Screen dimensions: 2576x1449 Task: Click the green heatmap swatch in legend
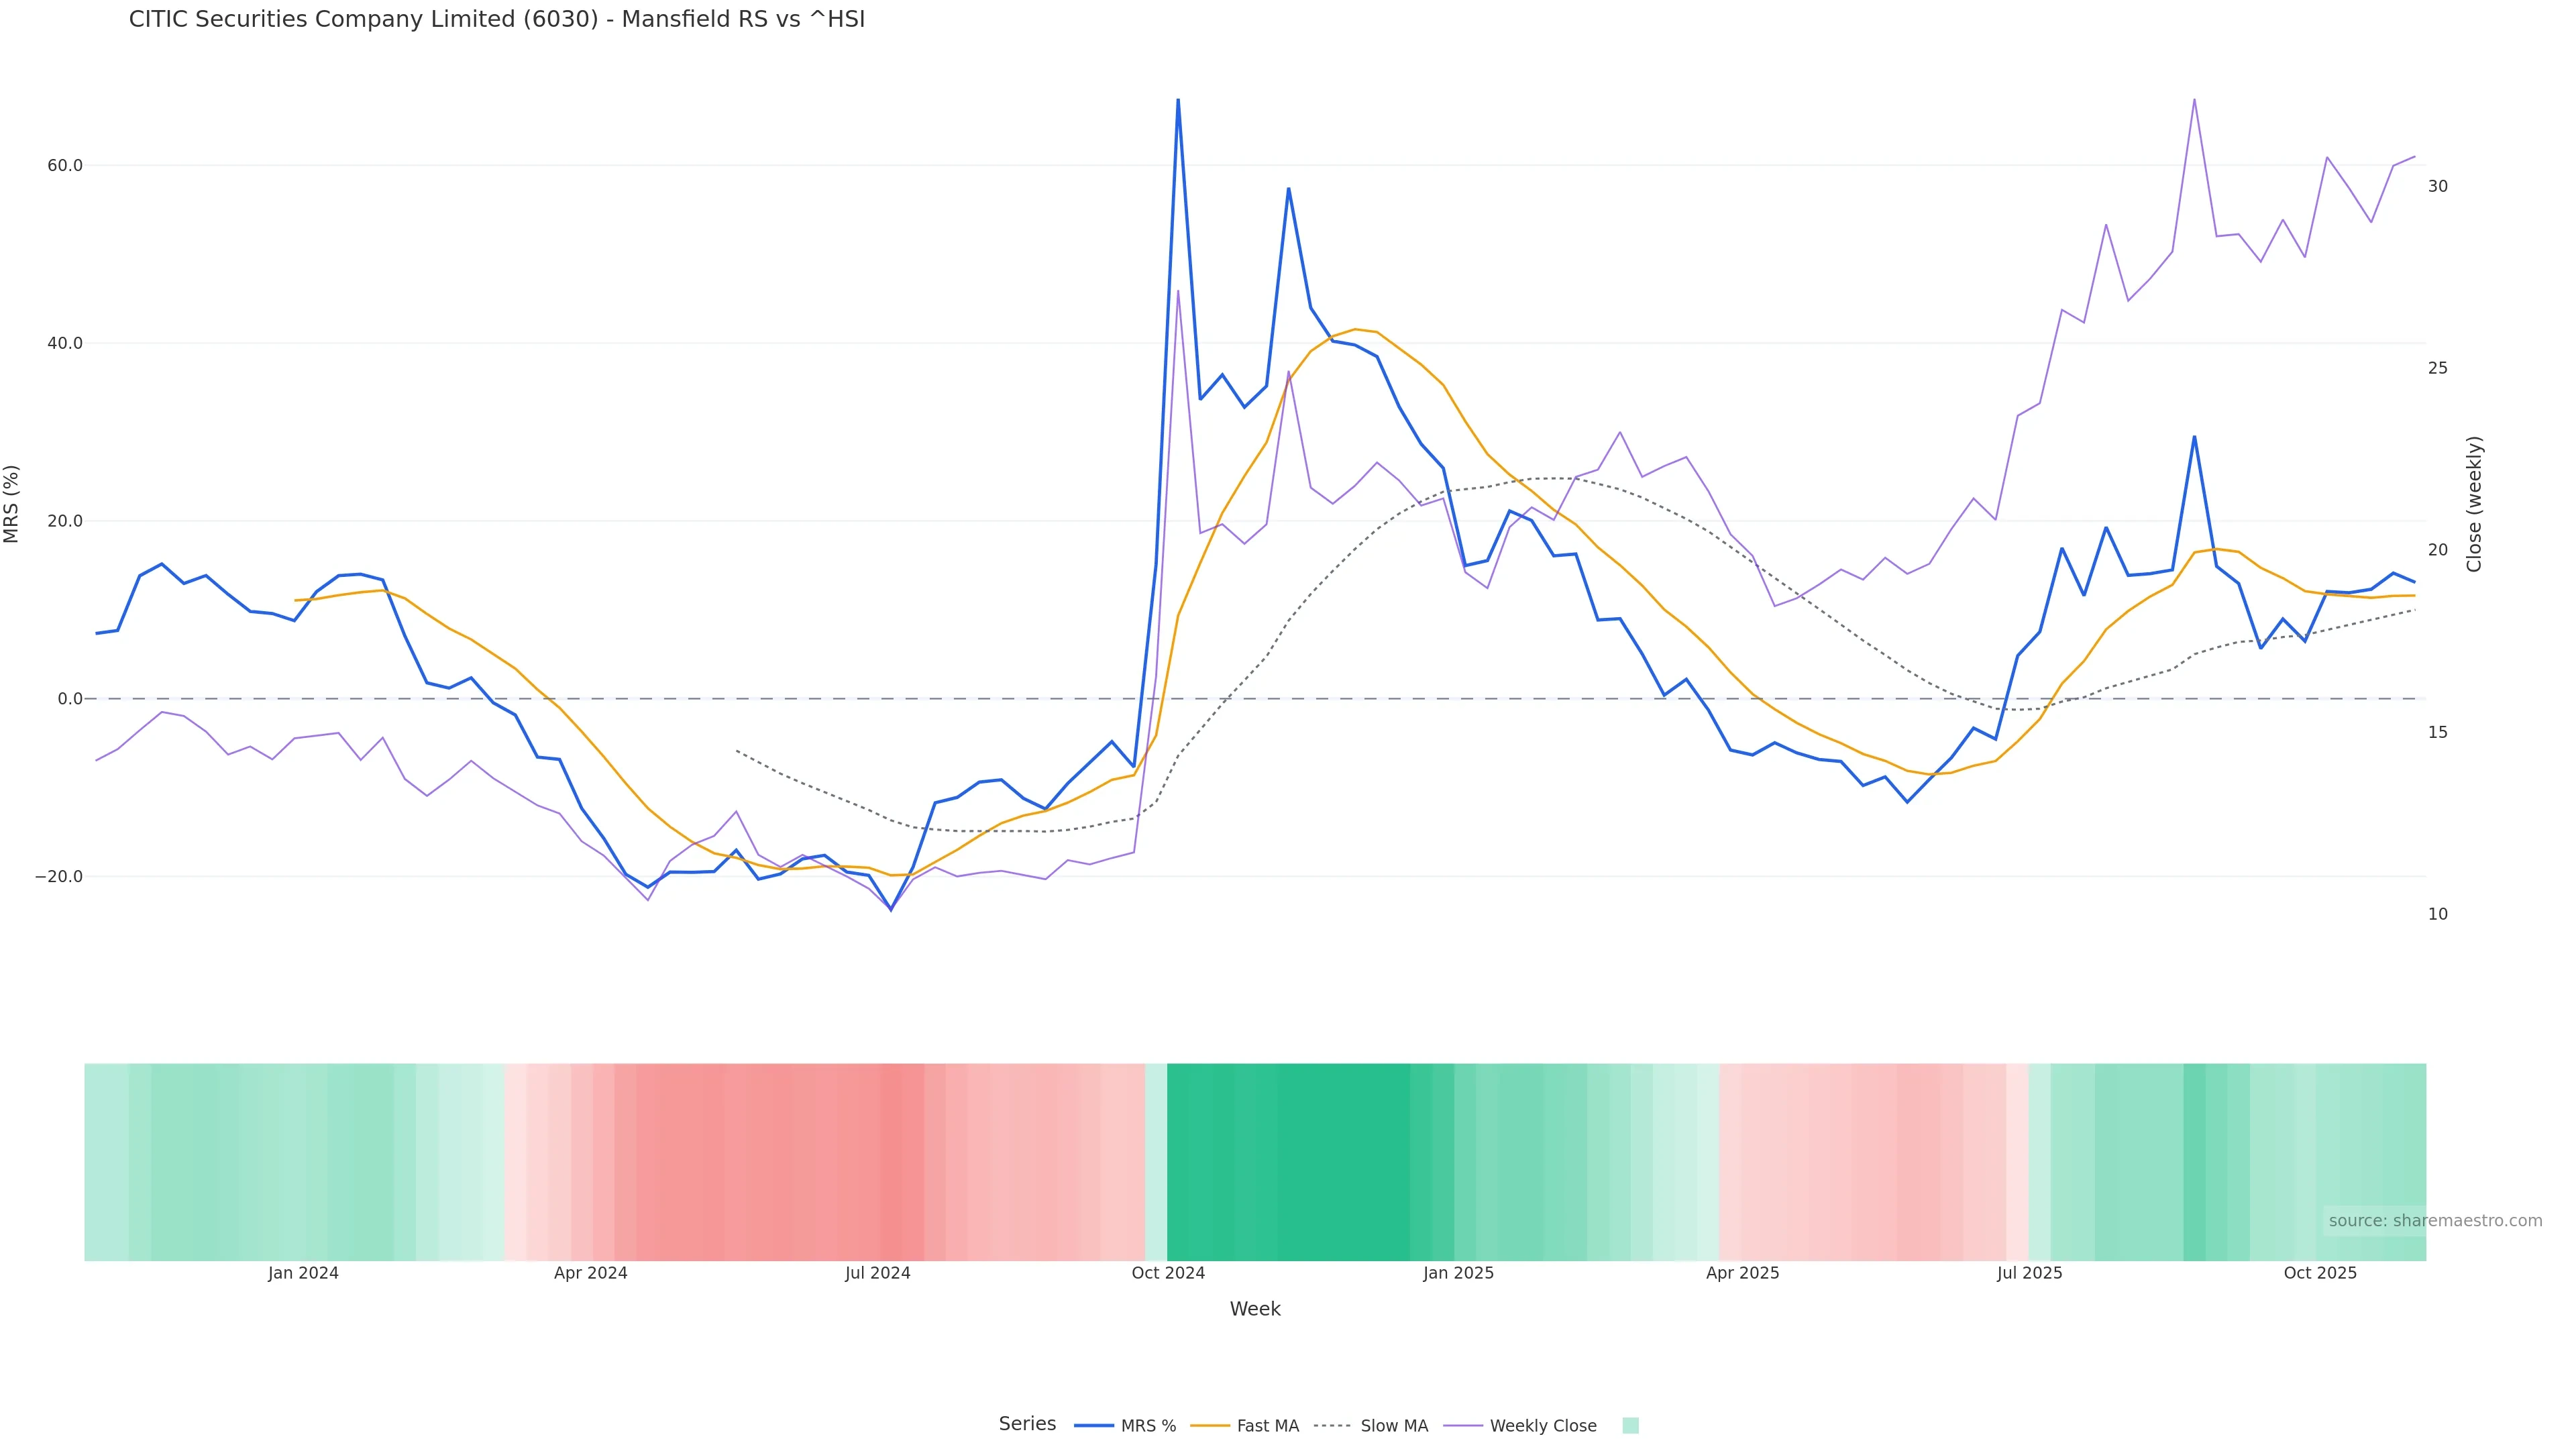pyautogui.click(x=1630, y=1426)
